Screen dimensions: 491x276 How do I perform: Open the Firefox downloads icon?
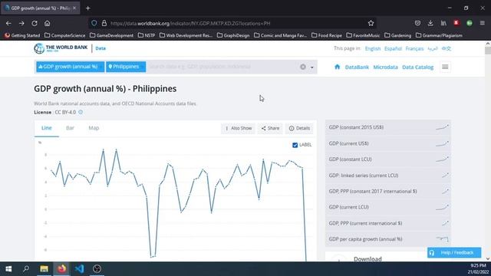click(x=430, y=23)
